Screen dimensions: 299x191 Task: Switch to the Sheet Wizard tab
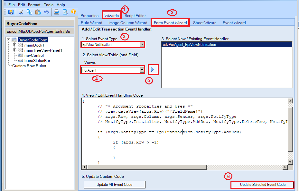coord(205,22)
